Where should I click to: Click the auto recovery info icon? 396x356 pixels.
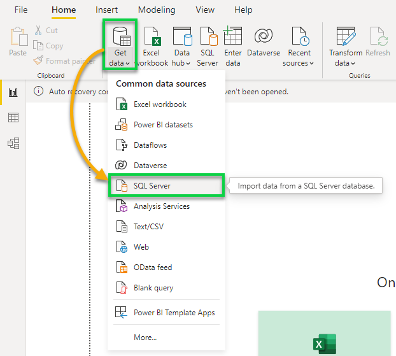pyautogui.click(x=38, y=91)
